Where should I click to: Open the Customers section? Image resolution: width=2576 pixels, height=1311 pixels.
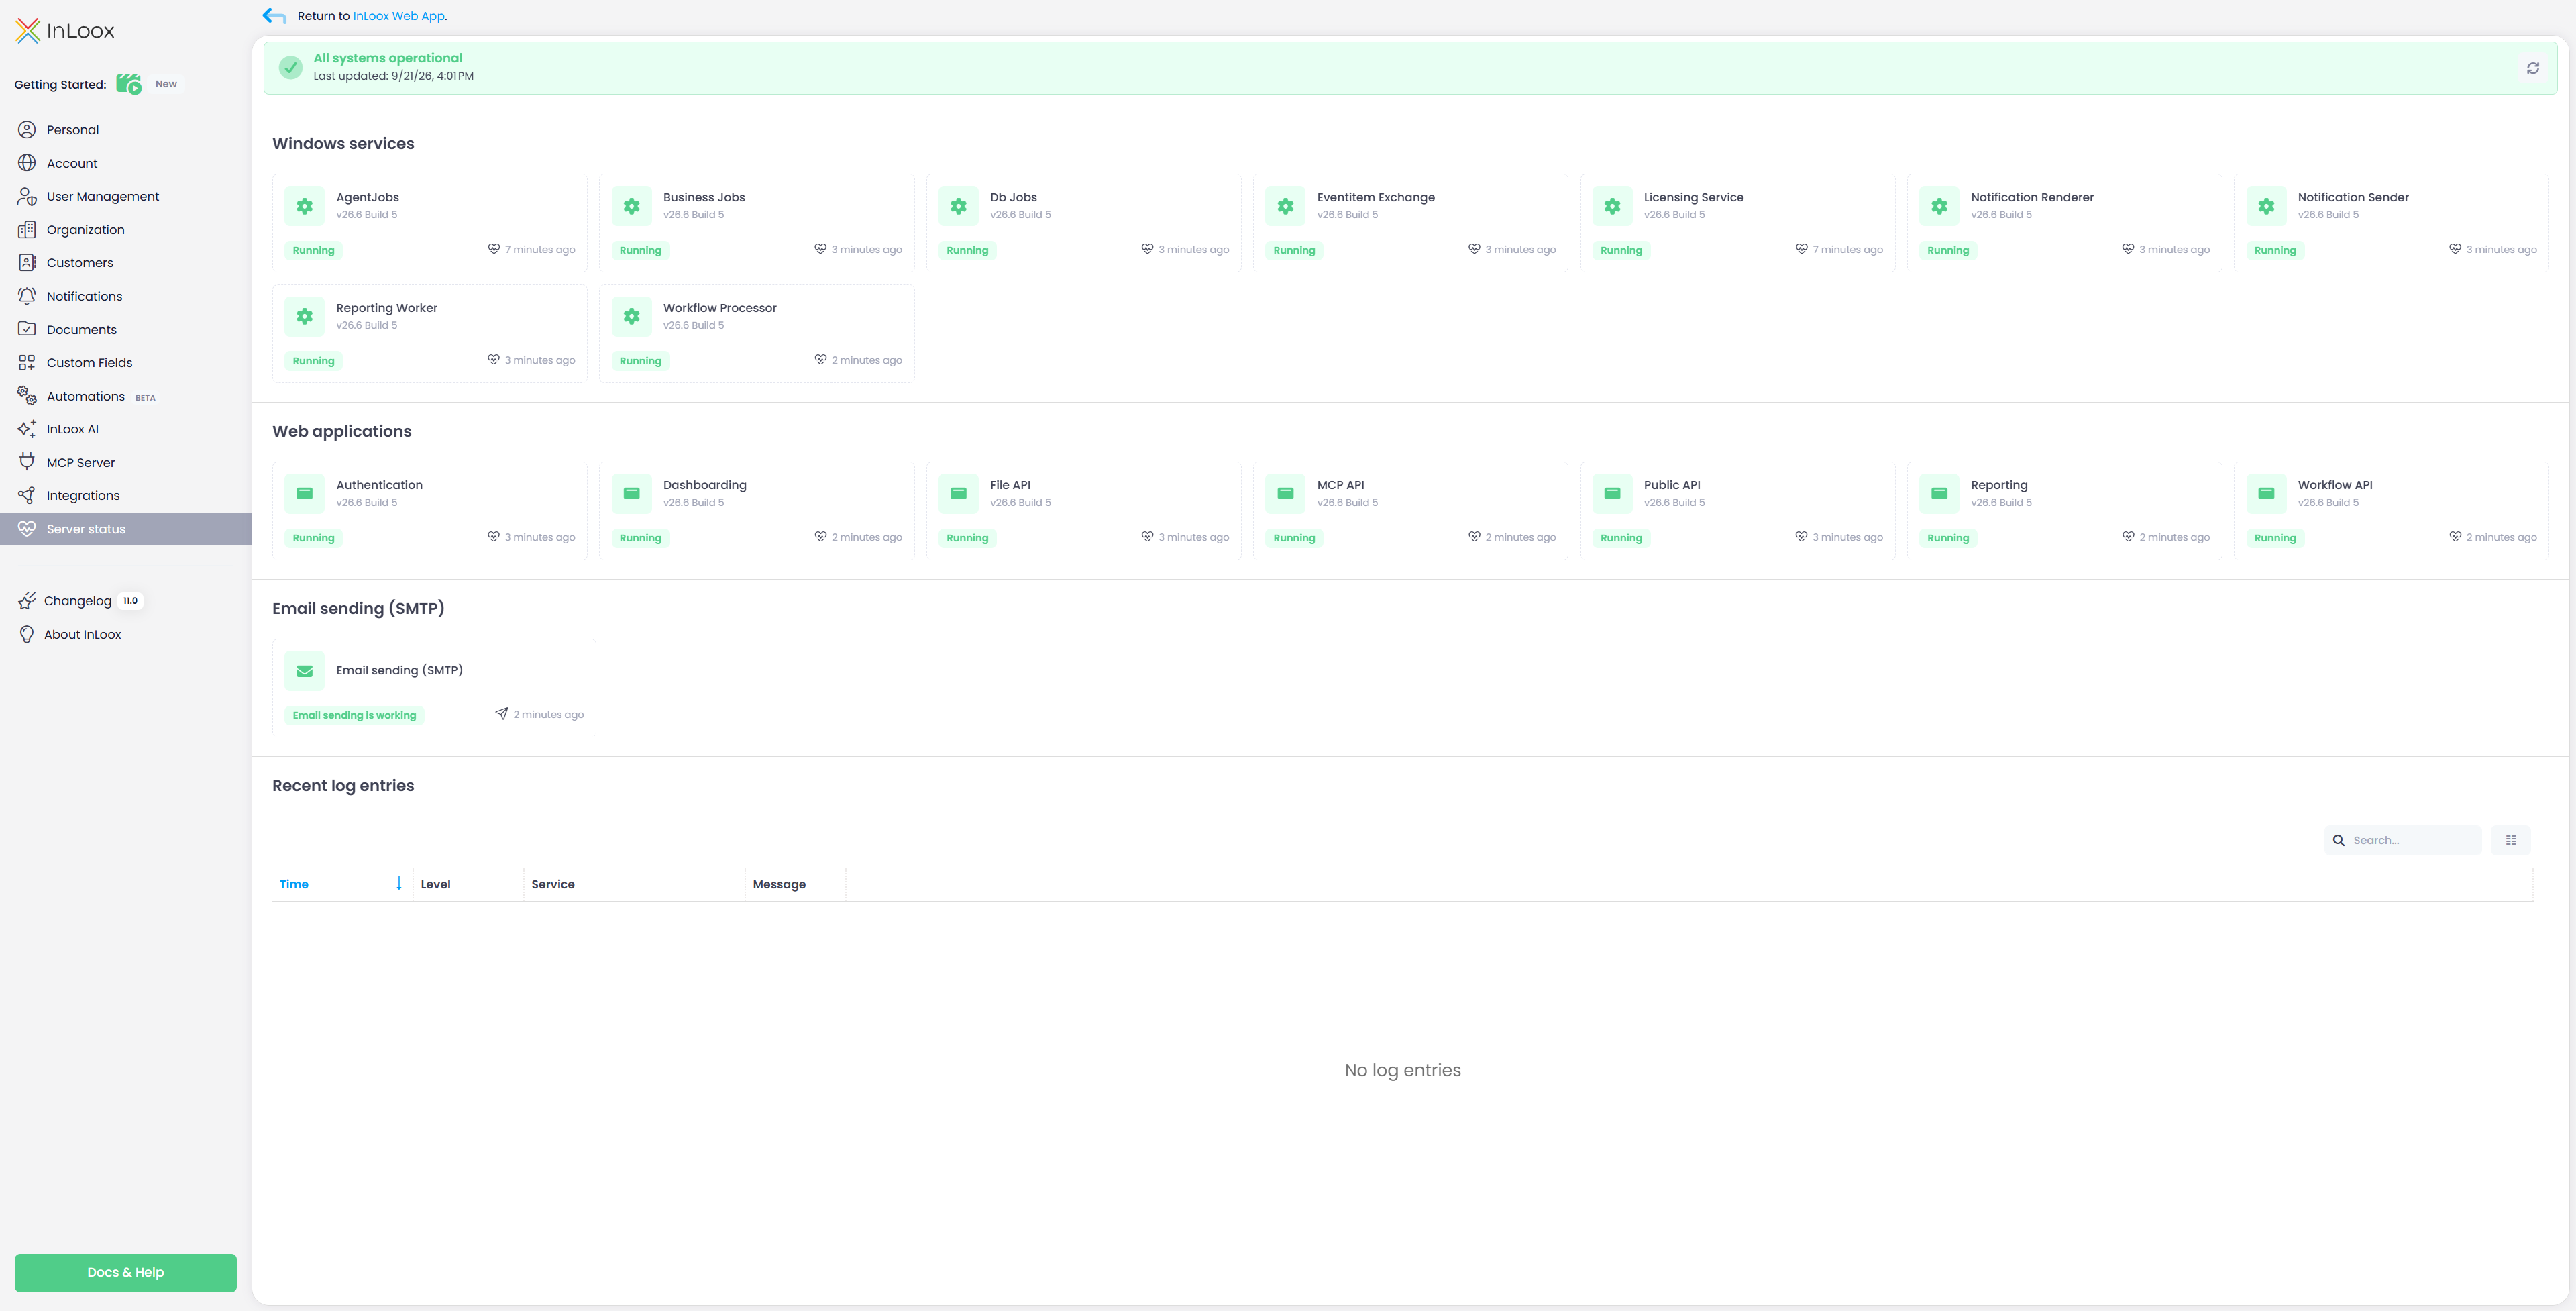[x=126, y=263]
